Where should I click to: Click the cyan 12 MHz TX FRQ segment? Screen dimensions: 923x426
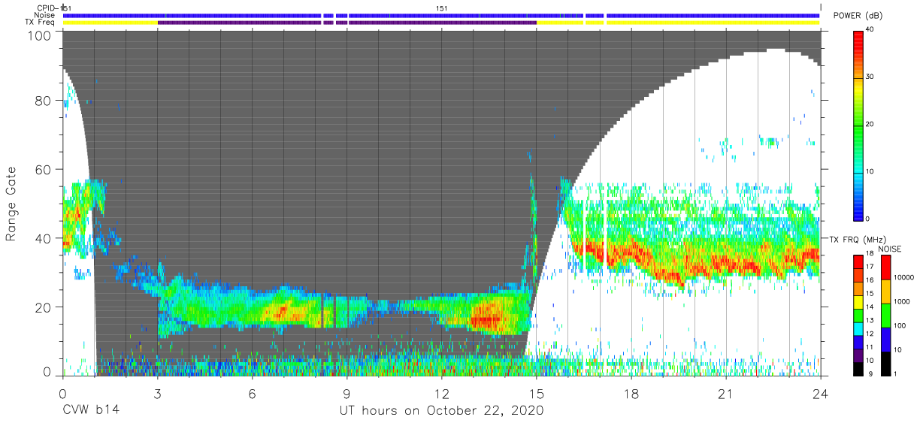pos(858,328)
